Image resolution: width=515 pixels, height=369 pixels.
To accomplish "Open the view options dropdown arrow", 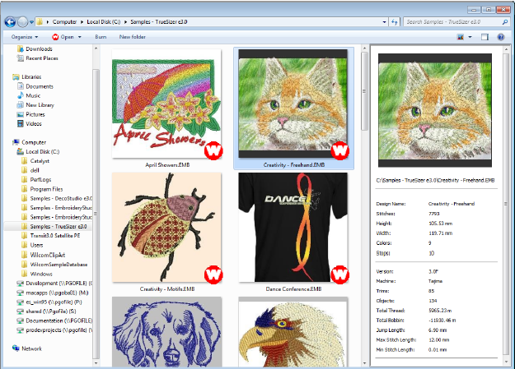I will coord(469,37).
